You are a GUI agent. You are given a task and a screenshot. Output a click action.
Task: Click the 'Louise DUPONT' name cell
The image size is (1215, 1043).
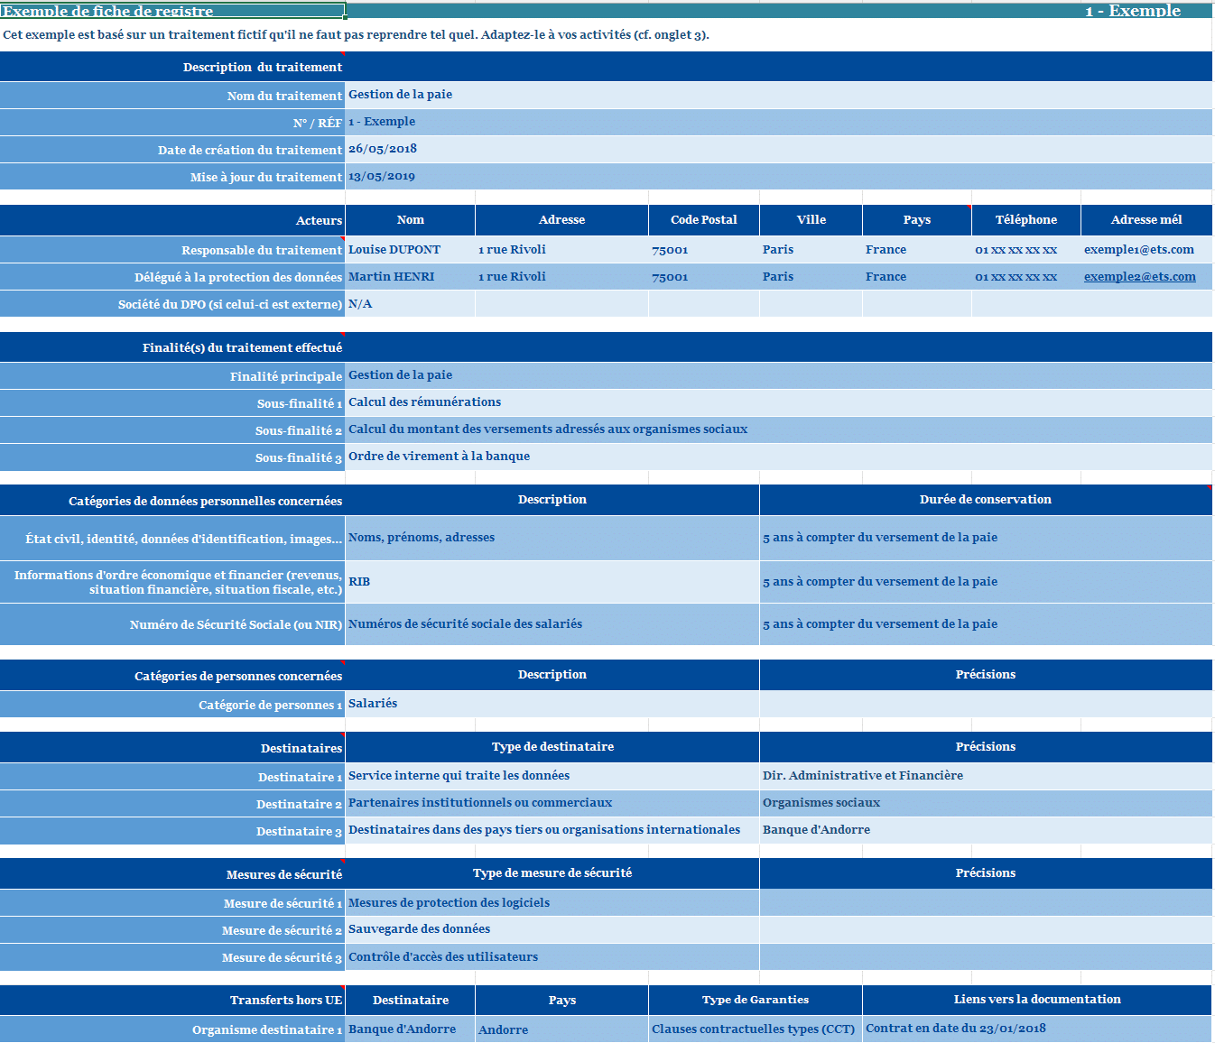click(410, 250)
